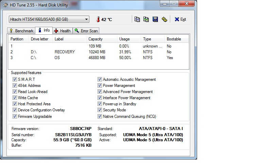261x163 pixels.
Task: Click firmware version value SBBOC74P
Action: tap(81, 129)
